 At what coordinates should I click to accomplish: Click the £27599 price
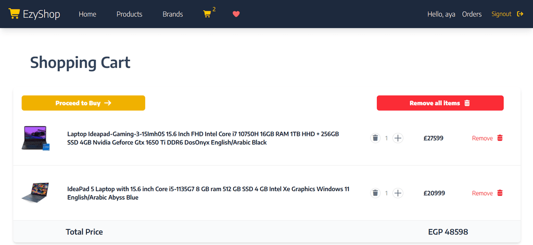tap(434, 138)
